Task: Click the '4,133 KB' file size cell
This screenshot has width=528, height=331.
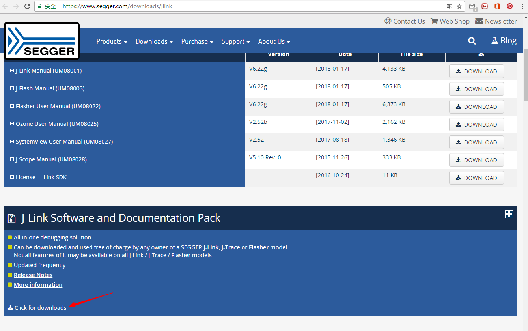Action: [394, 69]
